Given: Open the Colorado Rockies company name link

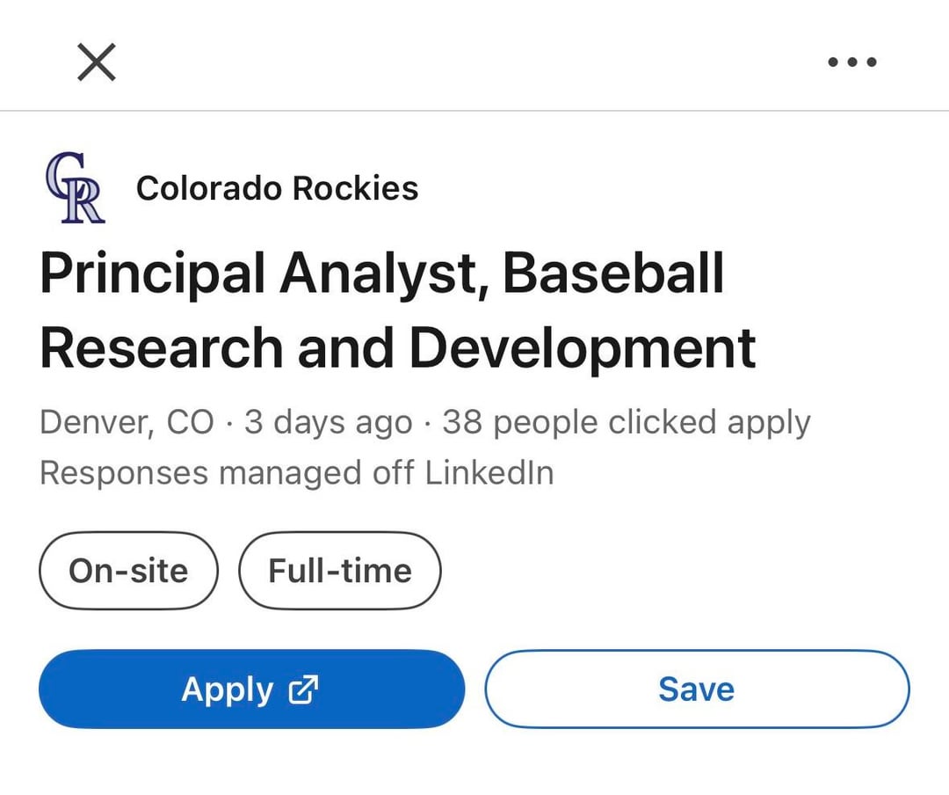Looking at the screenshot, I should click(277, 188).
